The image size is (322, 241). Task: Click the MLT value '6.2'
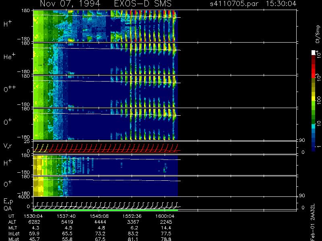134,228
